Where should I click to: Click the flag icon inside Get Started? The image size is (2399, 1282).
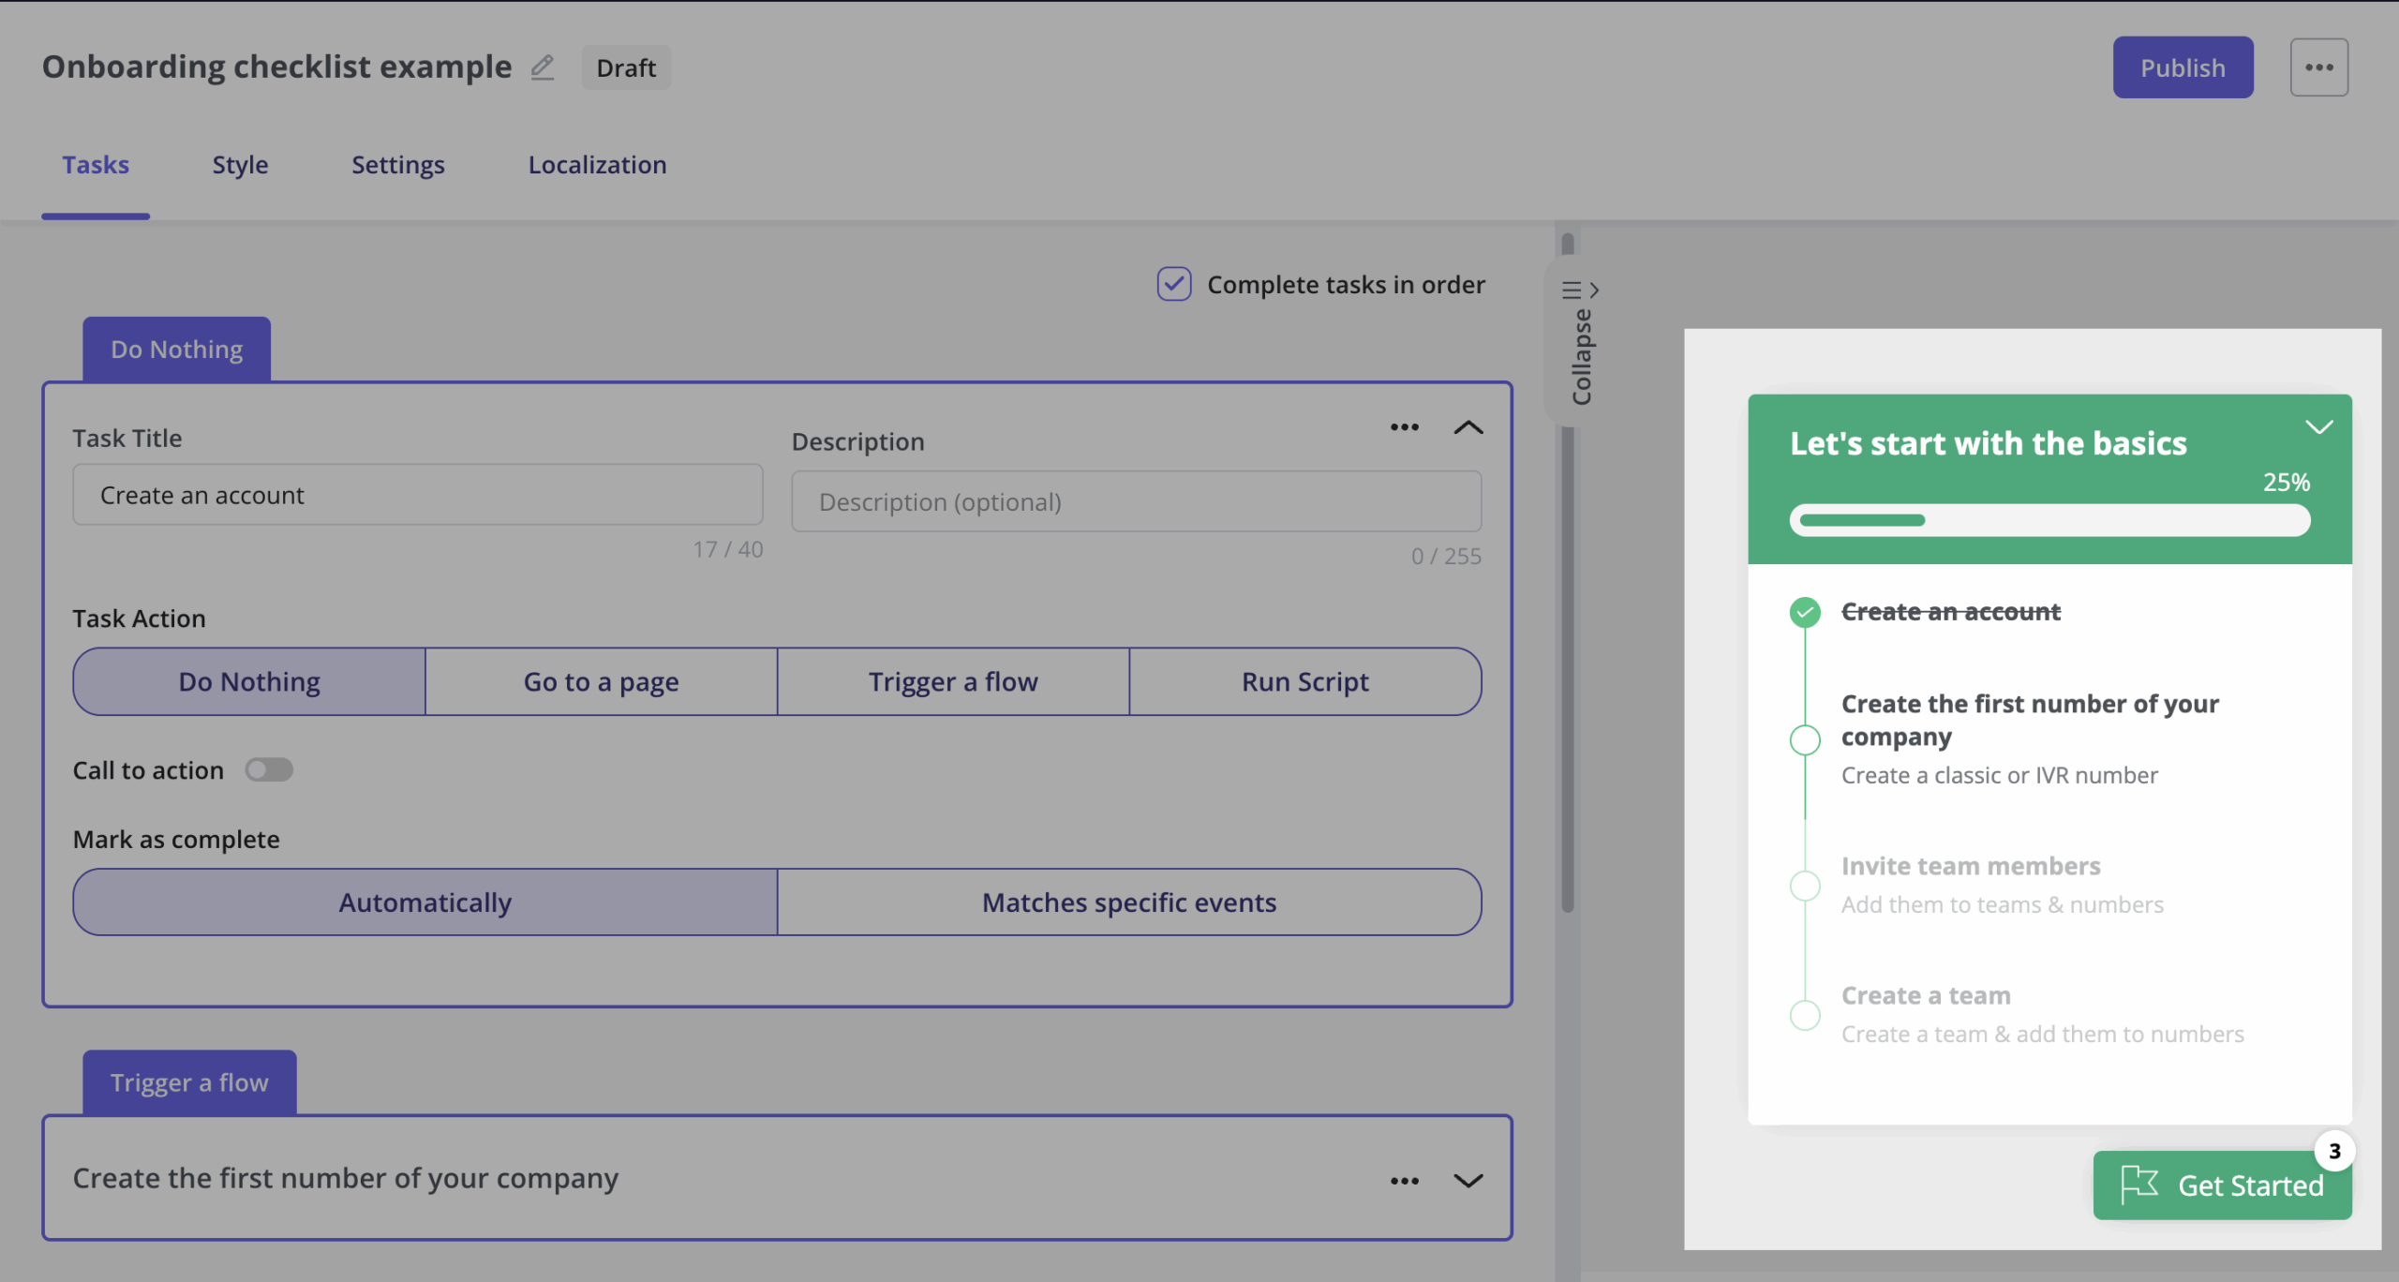2139,1184
